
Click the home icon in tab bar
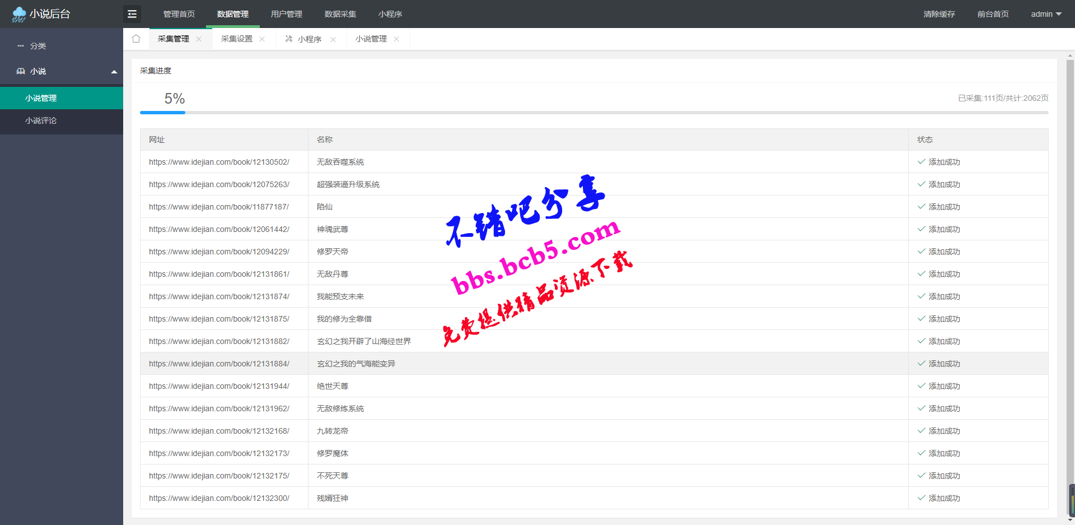(136, 39)
